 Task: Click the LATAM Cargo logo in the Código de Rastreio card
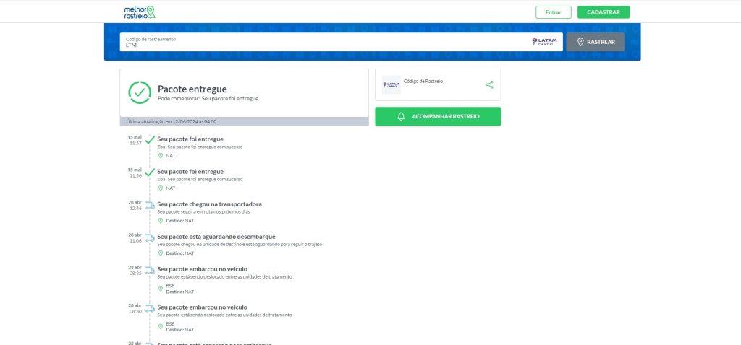pyautogui.click(x=391, y=85)
